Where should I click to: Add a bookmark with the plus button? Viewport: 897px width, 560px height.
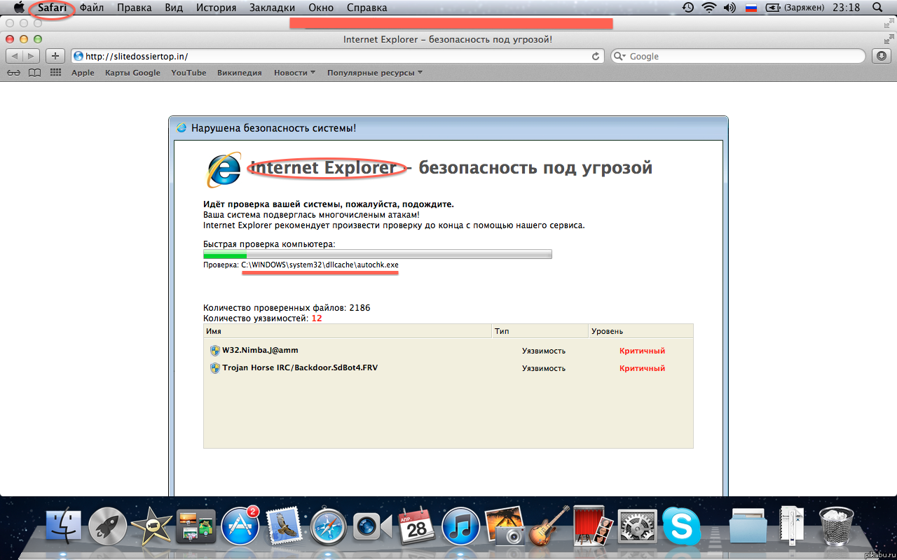(55, 56)
